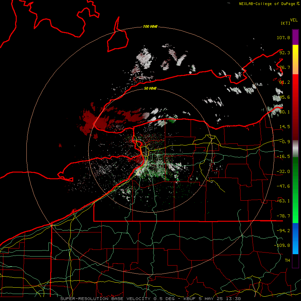Click the -32.0 legend value
This screenshot has width=301, height=301.
[283, 172]
